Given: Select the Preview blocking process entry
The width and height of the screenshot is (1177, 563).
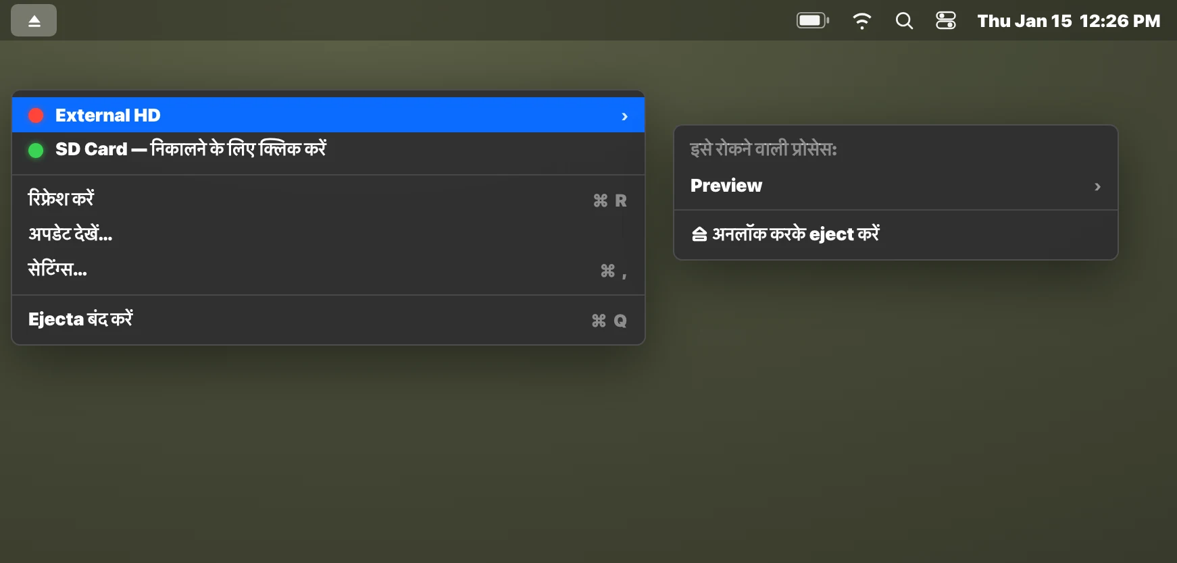Looking at the screenshot, I should (896, 186).
